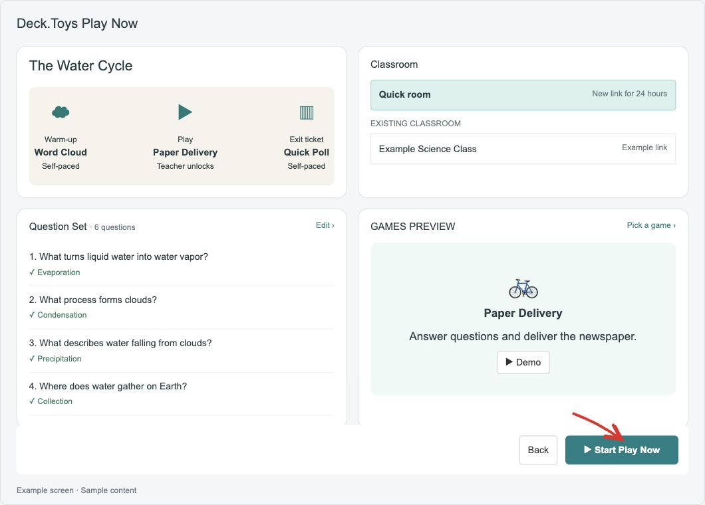Click the Paper Delivery game title in preview

point(523,313)
